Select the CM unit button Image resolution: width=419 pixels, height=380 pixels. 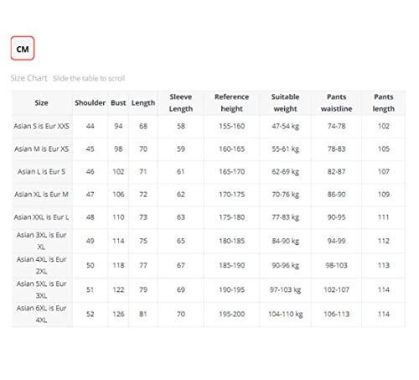23,48
